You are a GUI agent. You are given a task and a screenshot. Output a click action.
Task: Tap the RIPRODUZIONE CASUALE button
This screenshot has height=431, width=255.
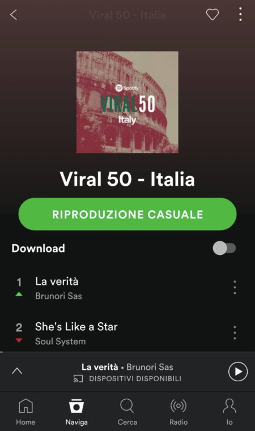(x=127, y=214)
